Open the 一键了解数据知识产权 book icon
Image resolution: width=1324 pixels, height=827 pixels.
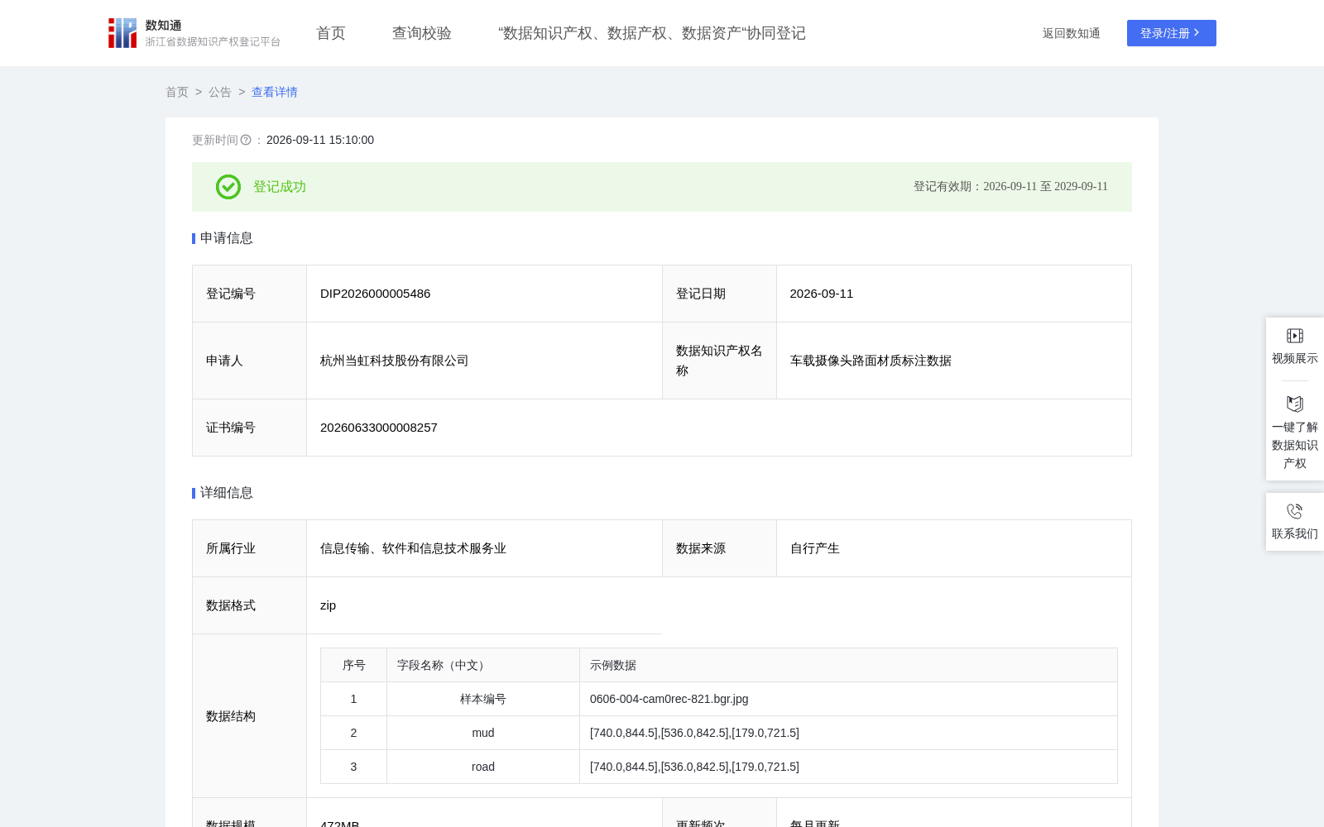1295,404
